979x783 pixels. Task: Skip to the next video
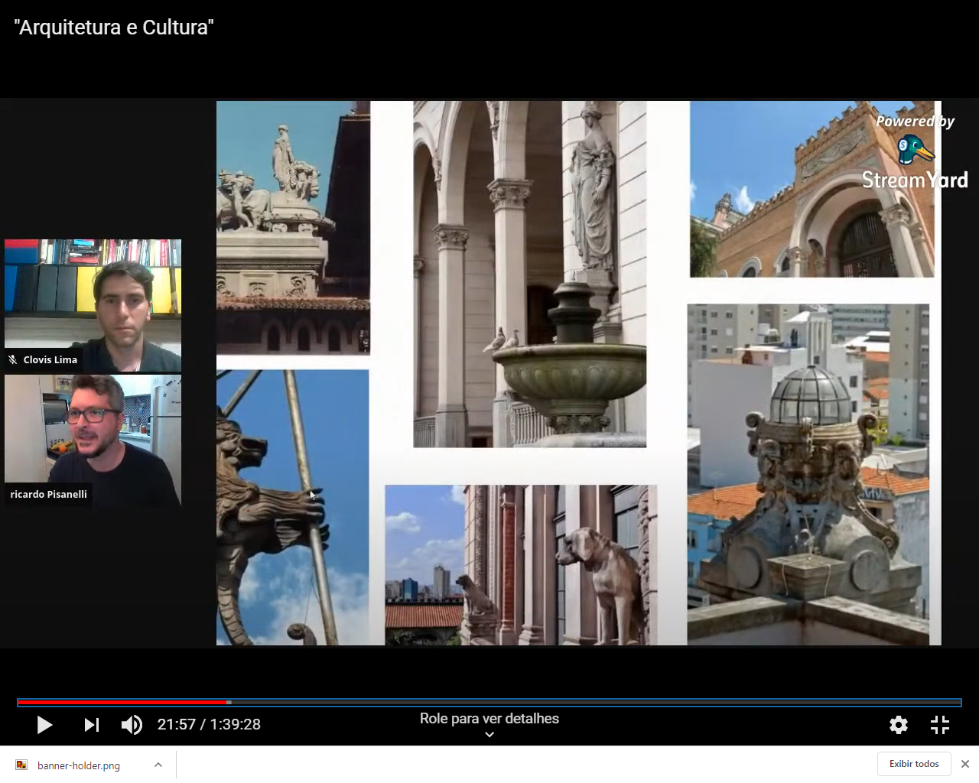pyautogui.click(x=92, y=725)
